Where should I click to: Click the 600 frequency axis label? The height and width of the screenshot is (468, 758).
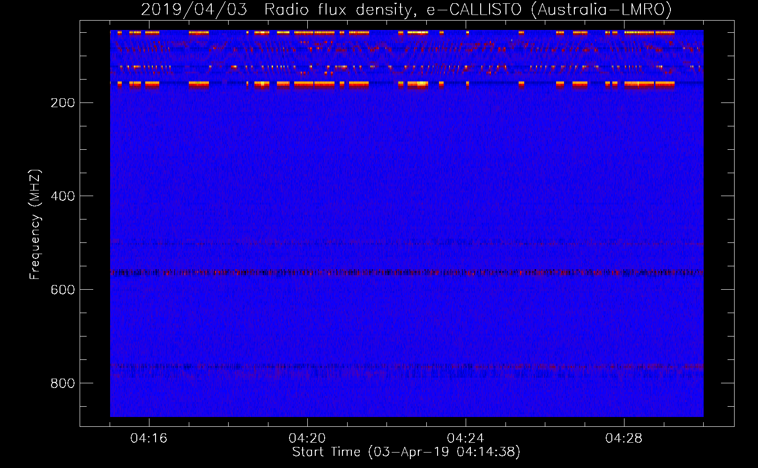pyautogui.click(x=63, y=290)
